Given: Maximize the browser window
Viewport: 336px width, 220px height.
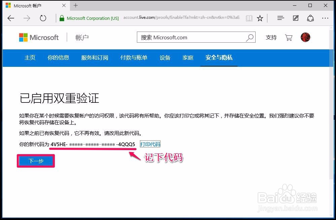Looking at the screenshot, I should 310,6.
